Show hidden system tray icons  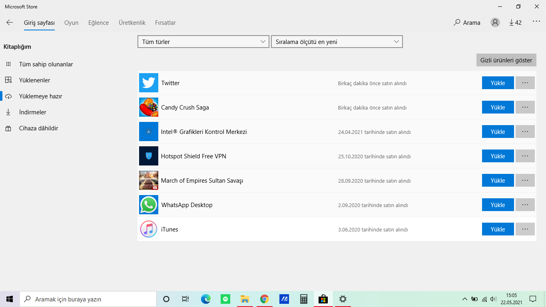[x=464, y=299]
